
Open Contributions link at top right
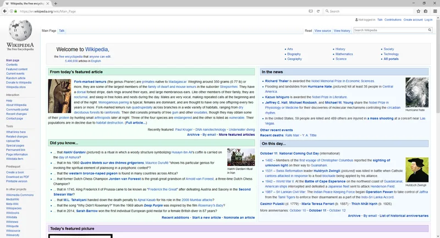(393, 20)
